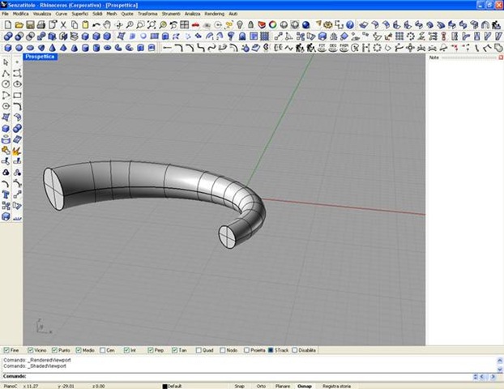Select the Prospettica viewport title tab
This screenshot has width=504, height=389.
click(x=39, y=57)
